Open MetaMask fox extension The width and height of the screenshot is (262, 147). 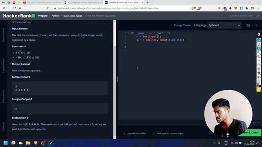(x=236, y=8)
